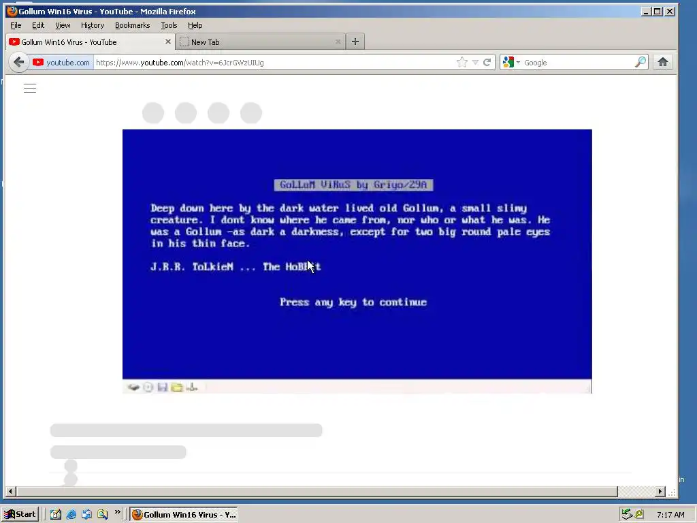The width and height of the screenshot is (697, 523).
Task: Click the bookmark star icon in the address bar
Action: point(462,62)
